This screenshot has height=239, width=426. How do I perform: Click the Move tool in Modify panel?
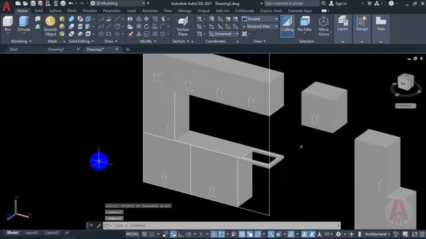[x=146, y=19]
